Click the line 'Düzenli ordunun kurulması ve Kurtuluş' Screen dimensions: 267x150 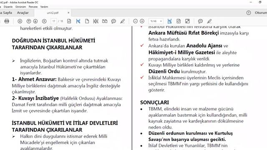[x=191, y=133]
